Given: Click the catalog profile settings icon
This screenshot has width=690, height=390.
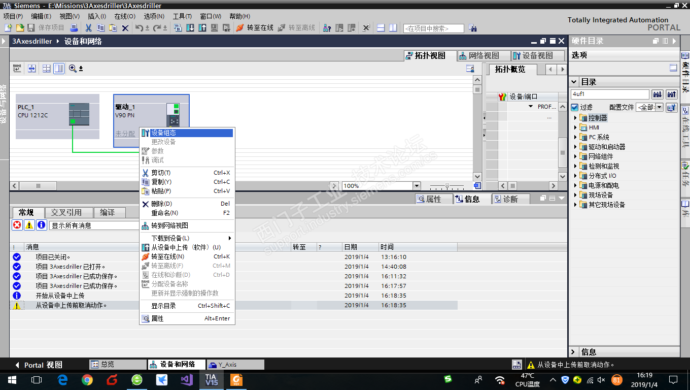Looking at the screenshot, I should tap(672, 107).
